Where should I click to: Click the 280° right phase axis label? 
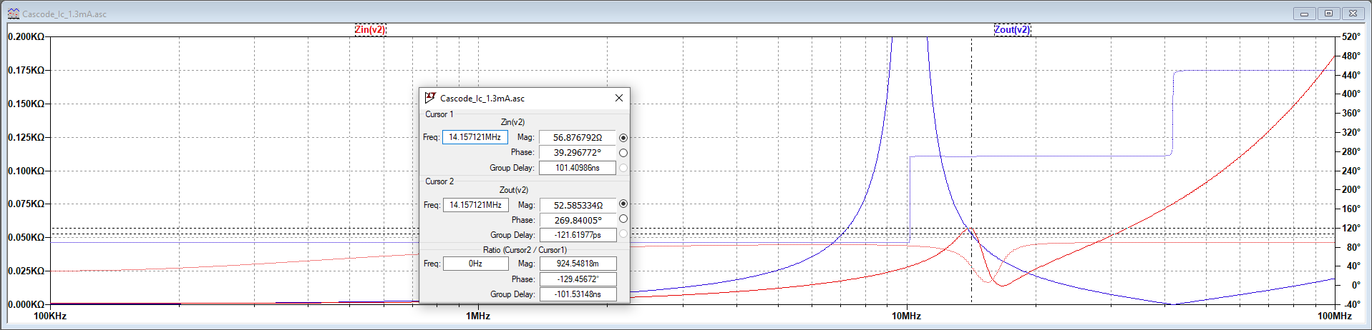[x=1351, y=151]
